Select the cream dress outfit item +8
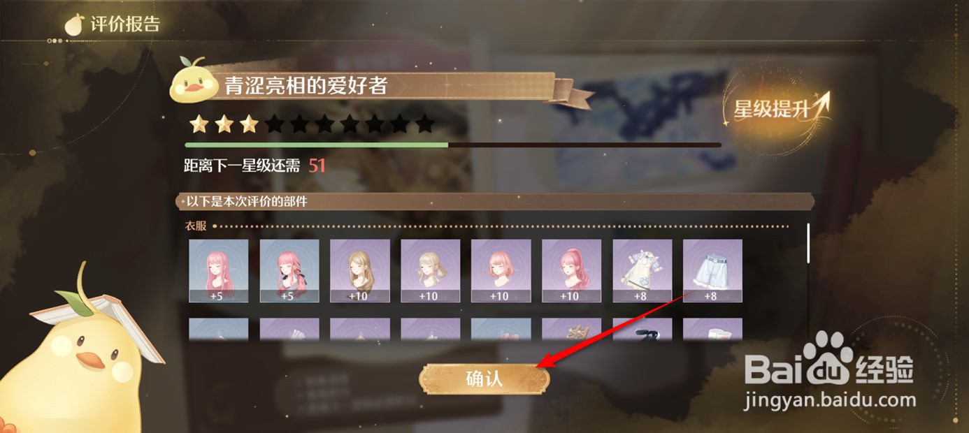 coord(643,271)
